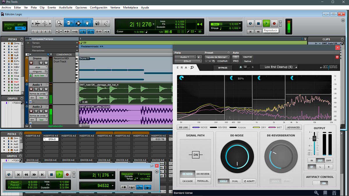The height and width of the screenshot is (196, 349).
Task: Adjust the De-Noise knob
Action: click(x=237, y=157)
